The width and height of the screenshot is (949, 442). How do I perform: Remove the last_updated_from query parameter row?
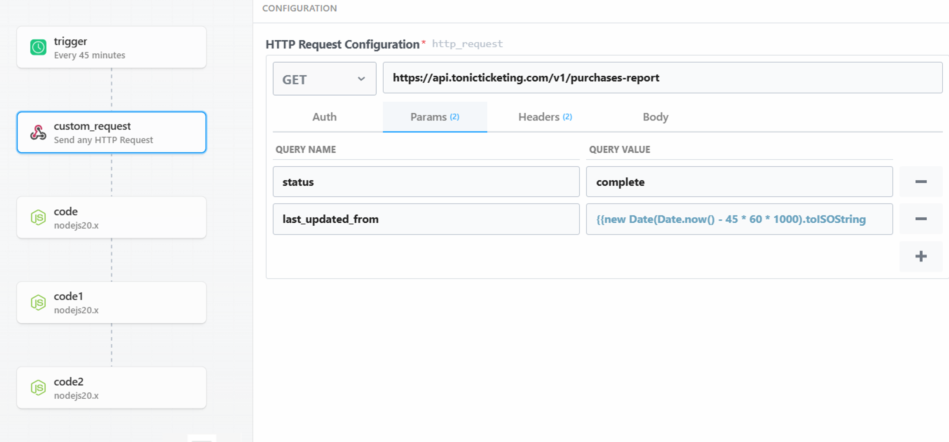point(921,219)
